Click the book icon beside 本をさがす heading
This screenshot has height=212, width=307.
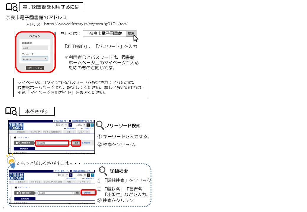coord(12,111)
